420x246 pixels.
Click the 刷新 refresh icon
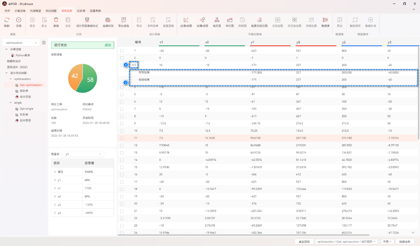pos(7,20)
